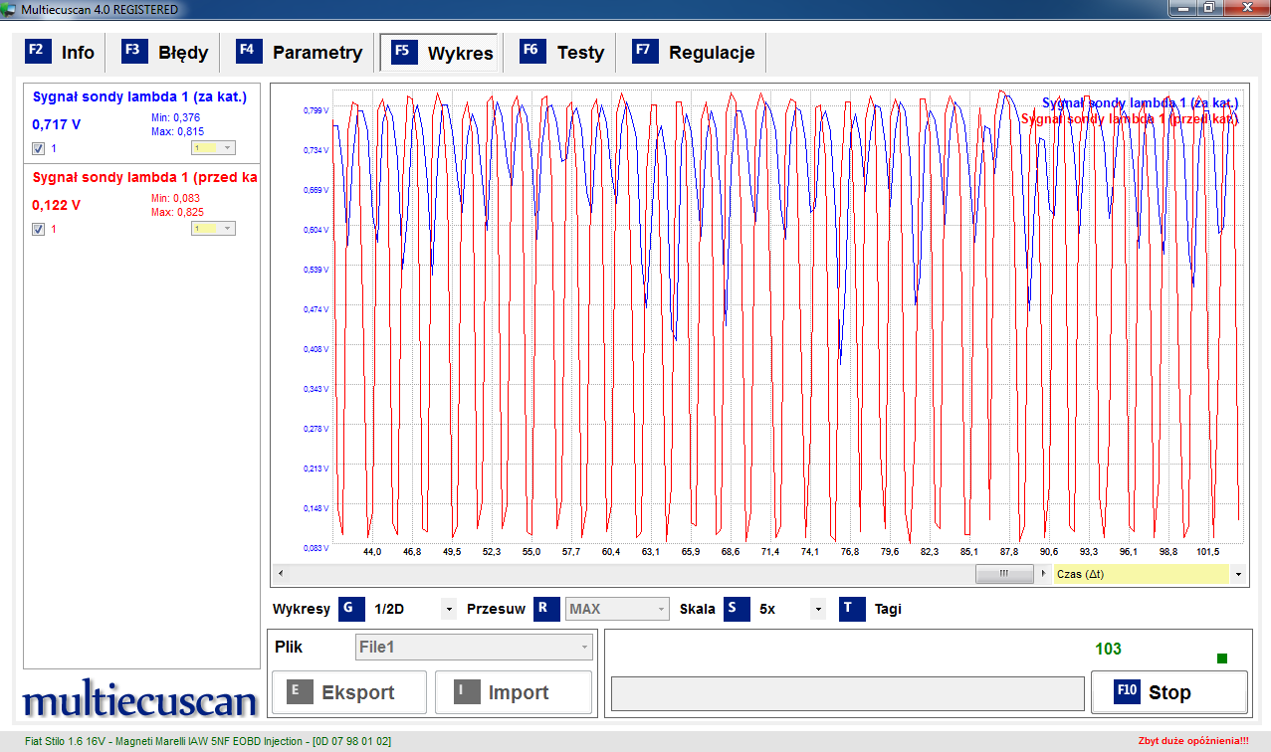
Task: Click the Multiecuscan title bar app icon
Action: [10, 9]
